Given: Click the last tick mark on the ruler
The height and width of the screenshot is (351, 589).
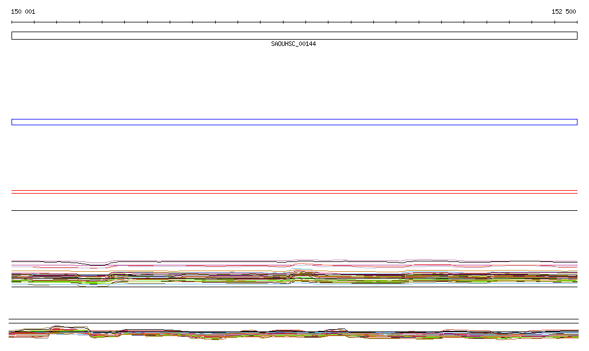Looking at the screenshot, I should [577, 22].
